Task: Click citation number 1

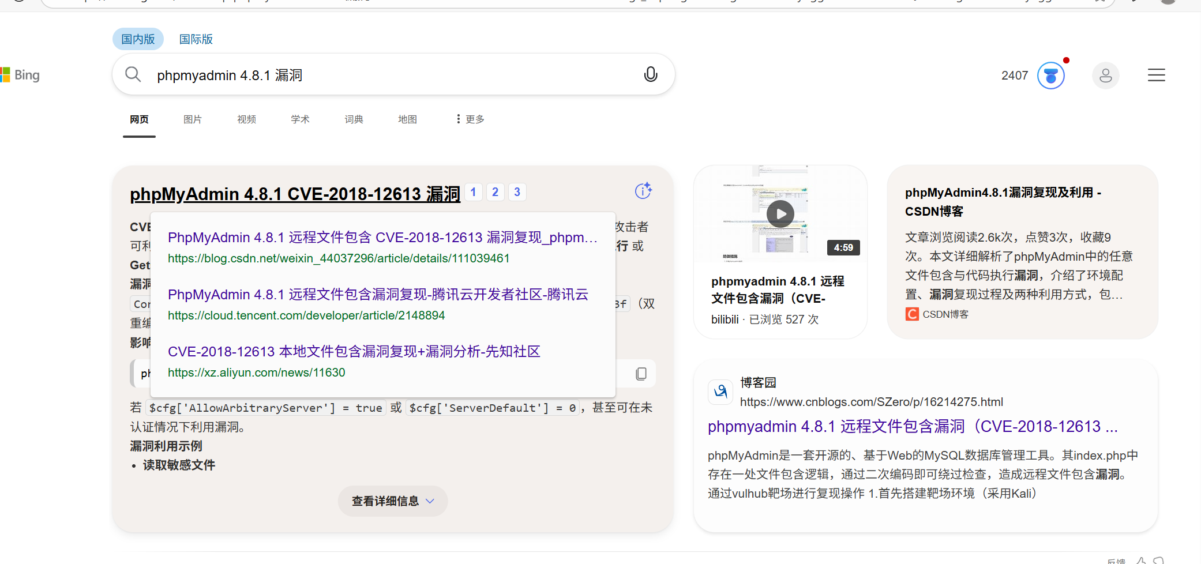Action: point(473,192)
